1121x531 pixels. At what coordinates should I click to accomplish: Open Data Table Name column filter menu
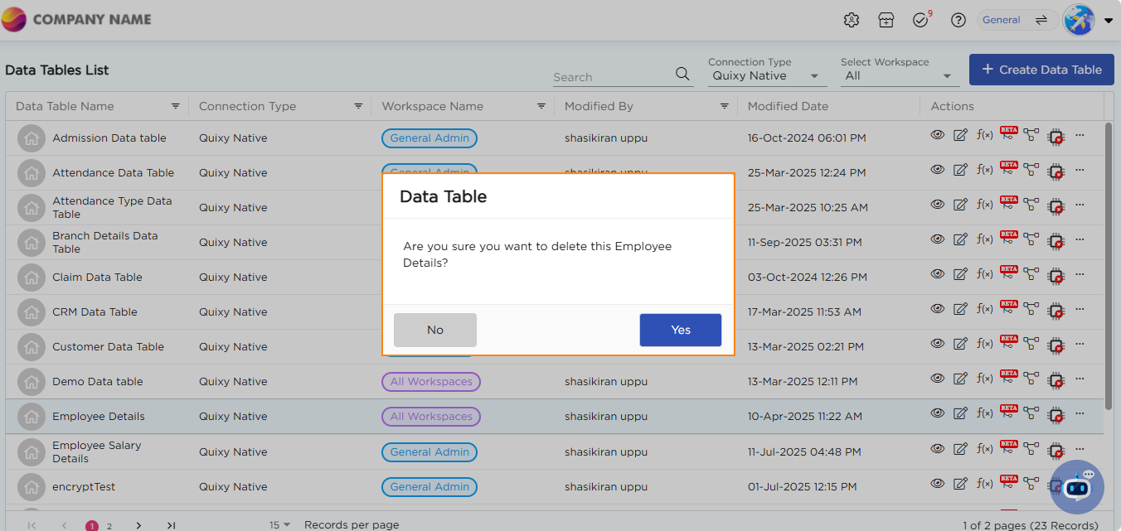(176, 106)
